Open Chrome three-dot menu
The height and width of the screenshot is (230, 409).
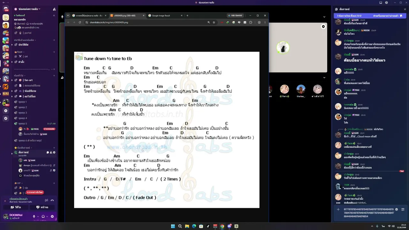(x=265, y=22)
